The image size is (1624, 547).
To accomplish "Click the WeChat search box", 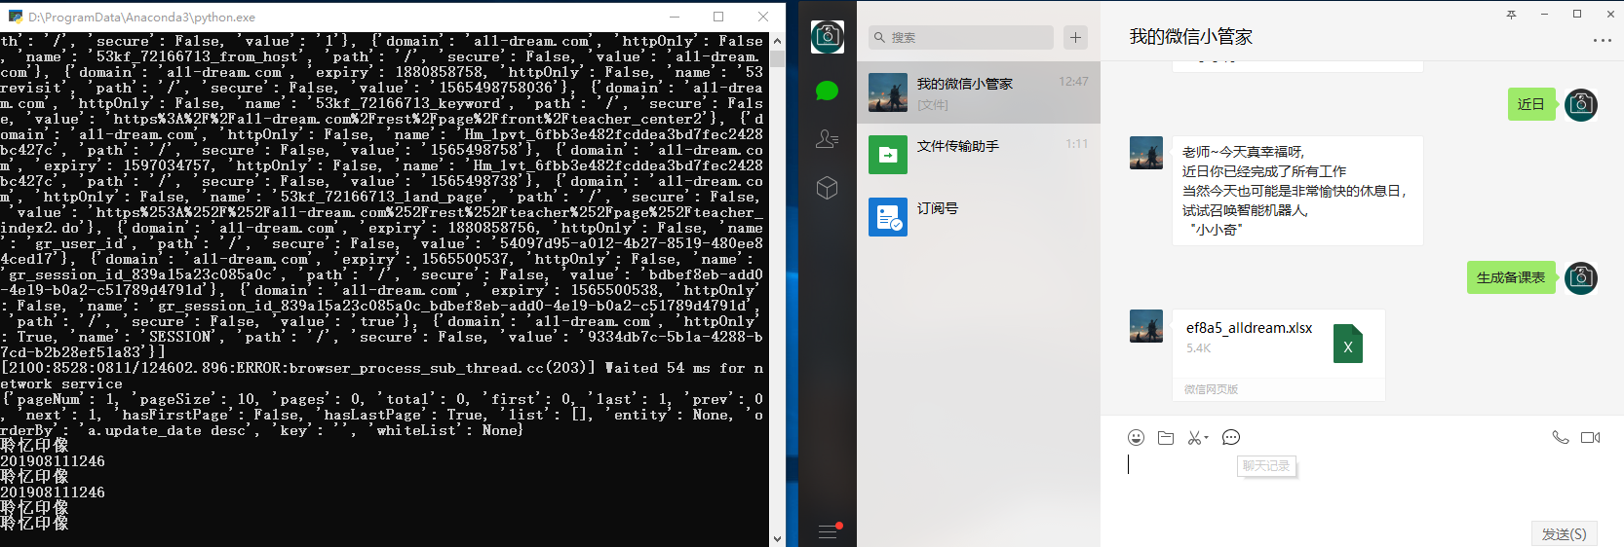I will pos(961,37).
